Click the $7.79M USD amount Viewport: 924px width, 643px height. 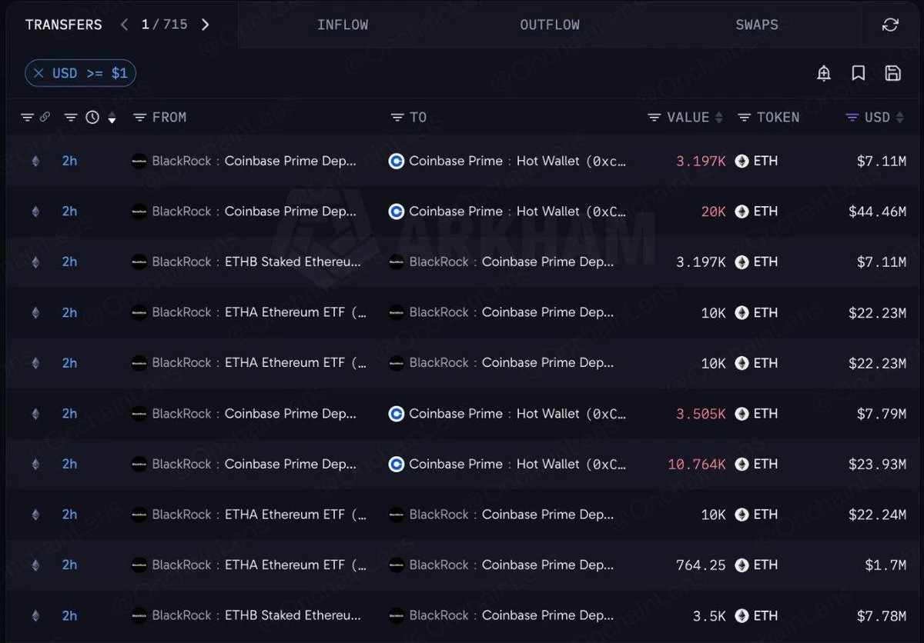point(882,414)
